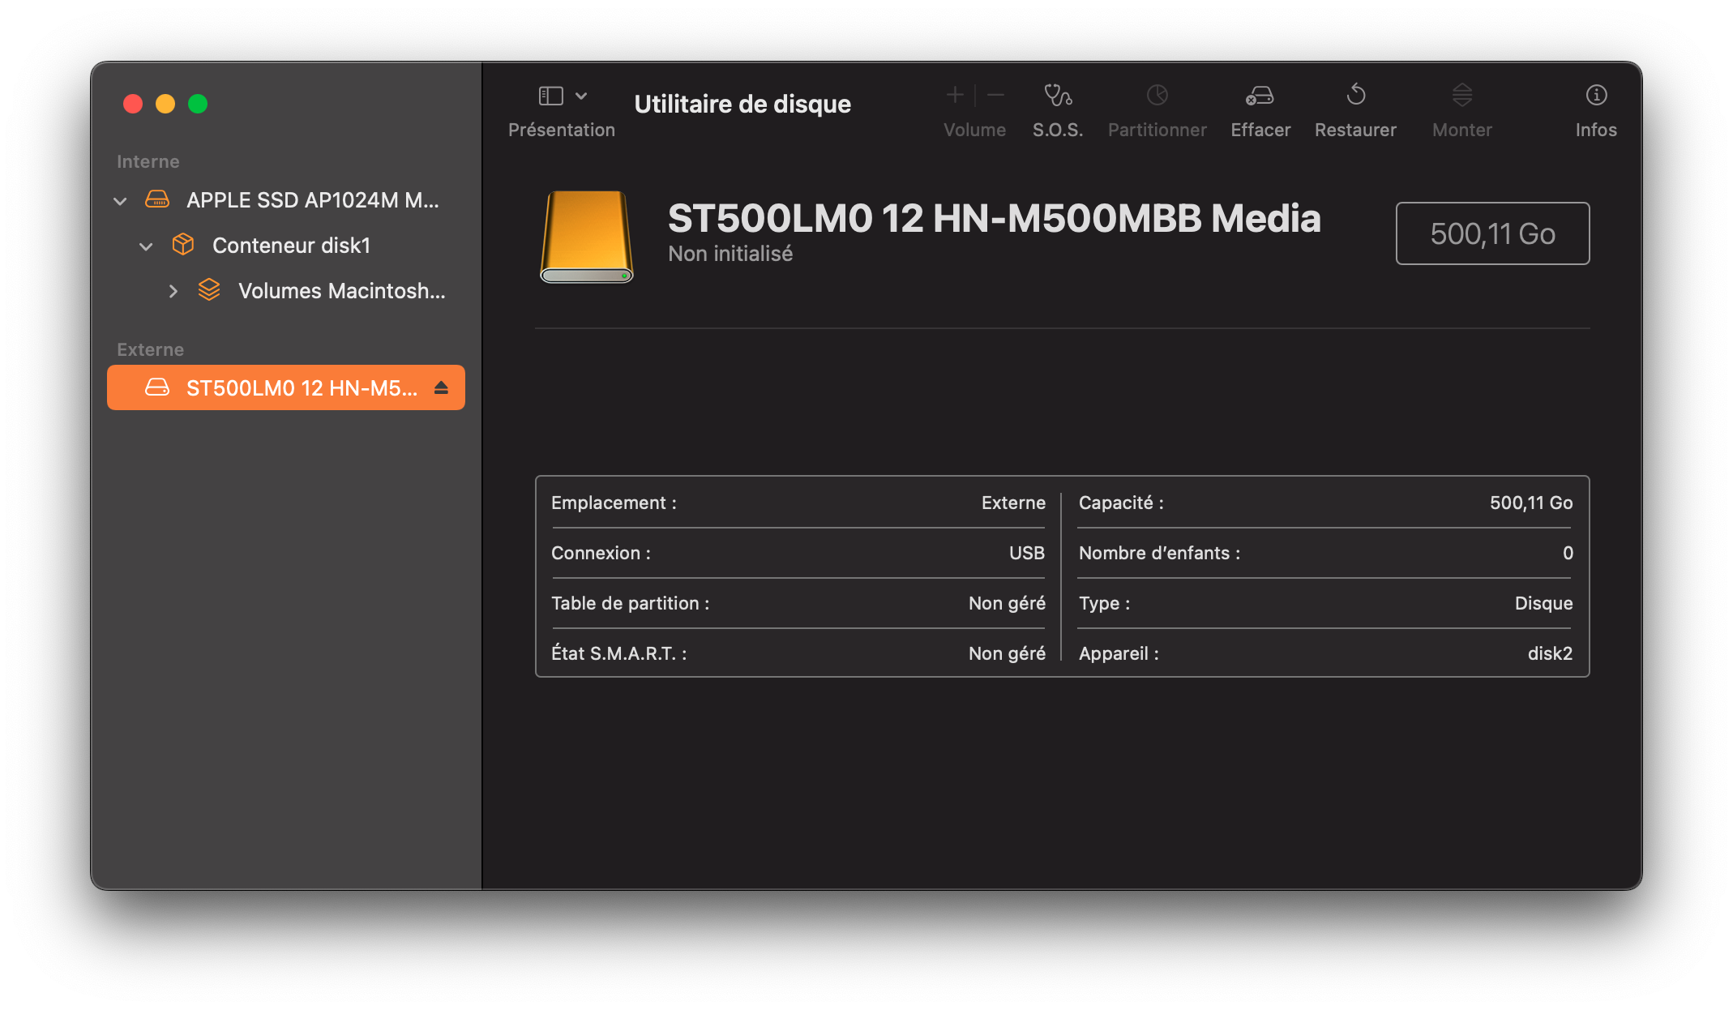Viewport: 1733px width, 1010px height.
Task: Click the Type Disque value
Action: (x=1543, y=603)
